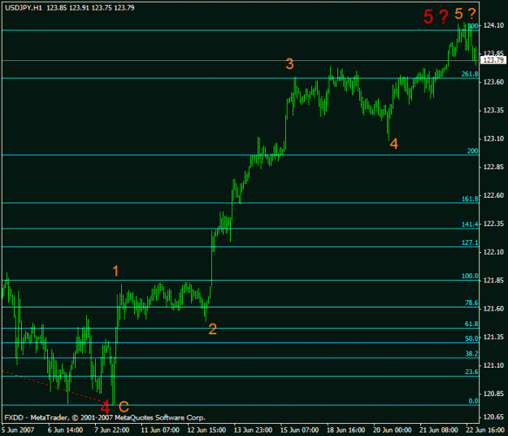Image resolution: width=508 pixels, height=436 pixels.
Task: Select the orange wave label 2
Action: (212, 329)
